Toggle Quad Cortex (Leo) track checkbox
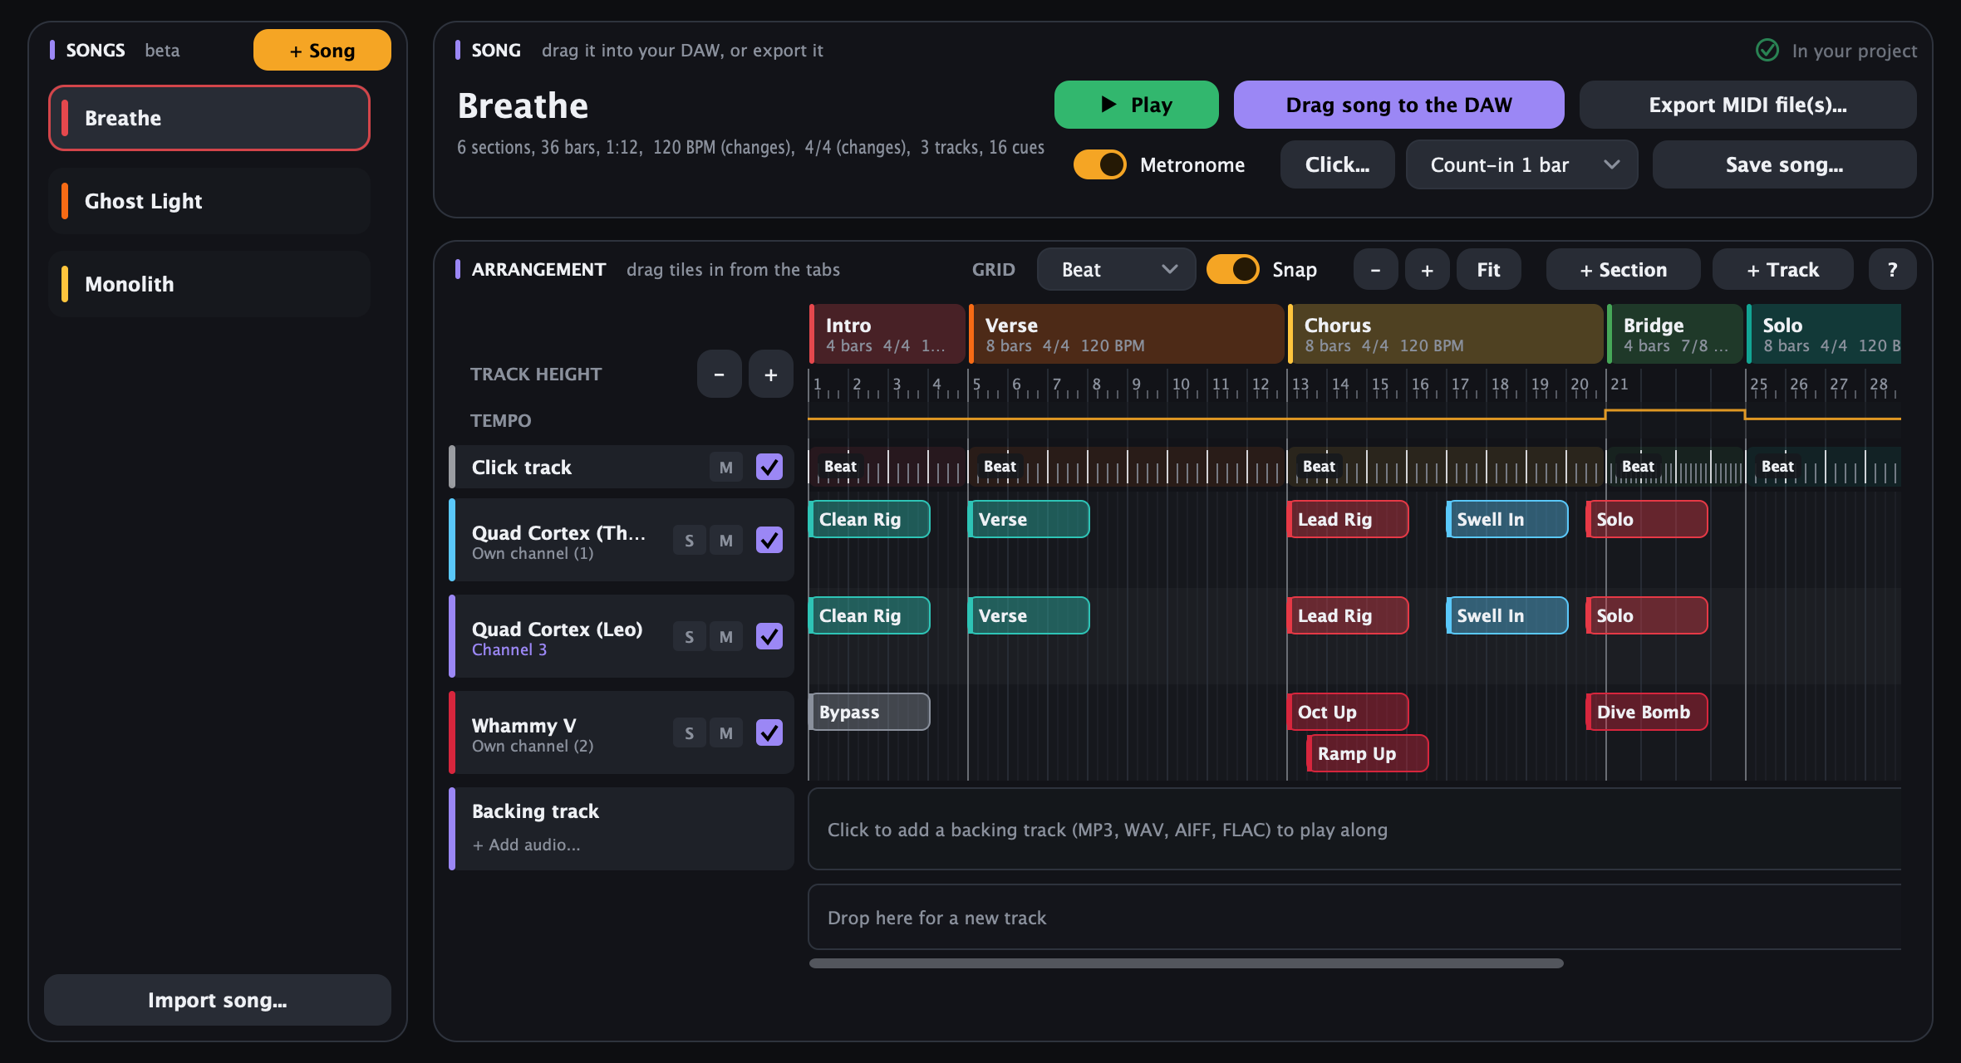The image size is (1961, 1063). pos(769,636)
